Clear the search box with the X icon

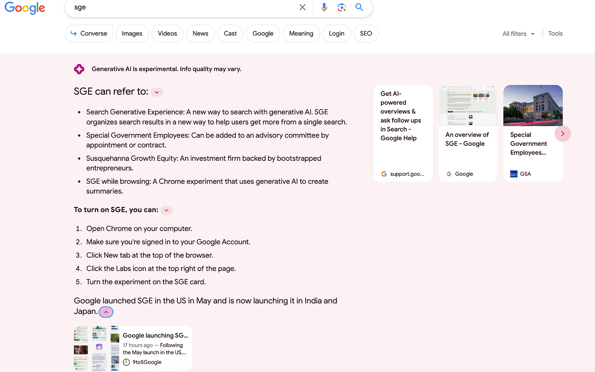click(302, 7)
